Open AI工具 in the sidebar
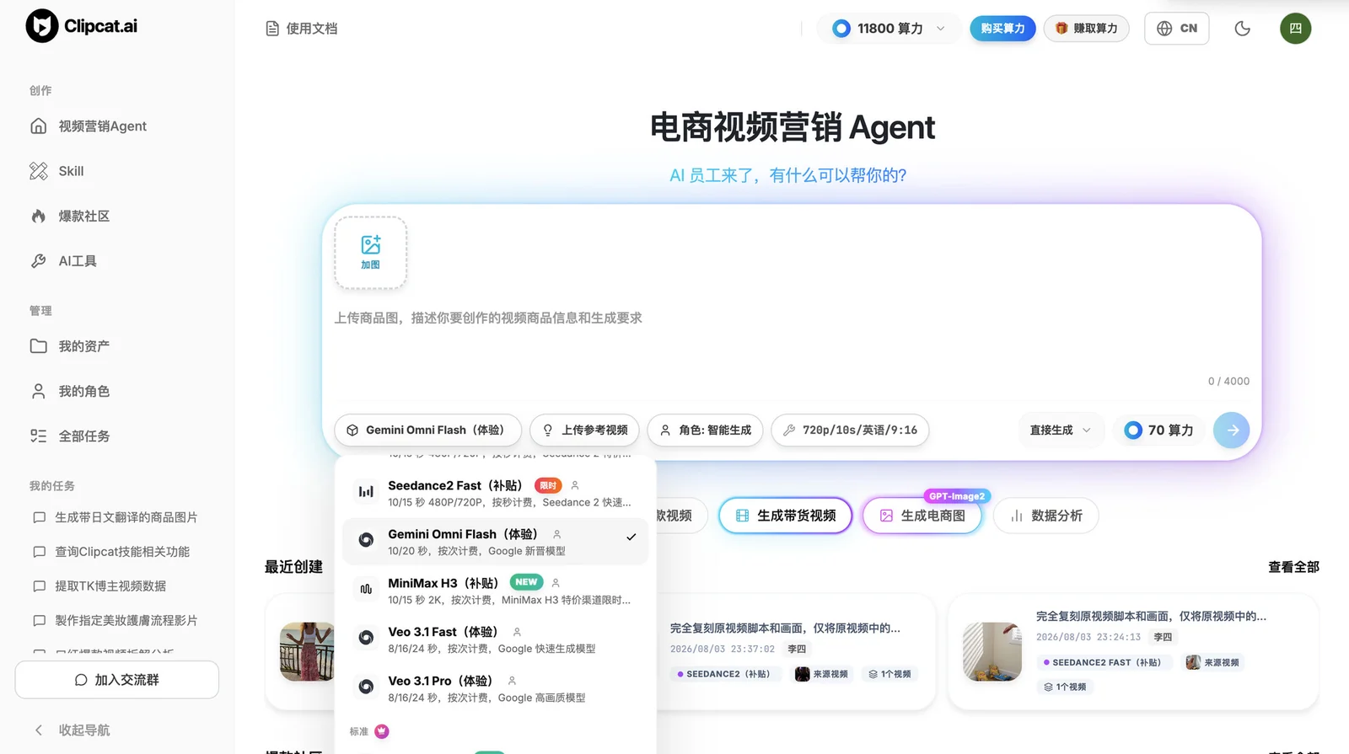Viewport: 1349px width, 754px height. click(x=117, y=261)
